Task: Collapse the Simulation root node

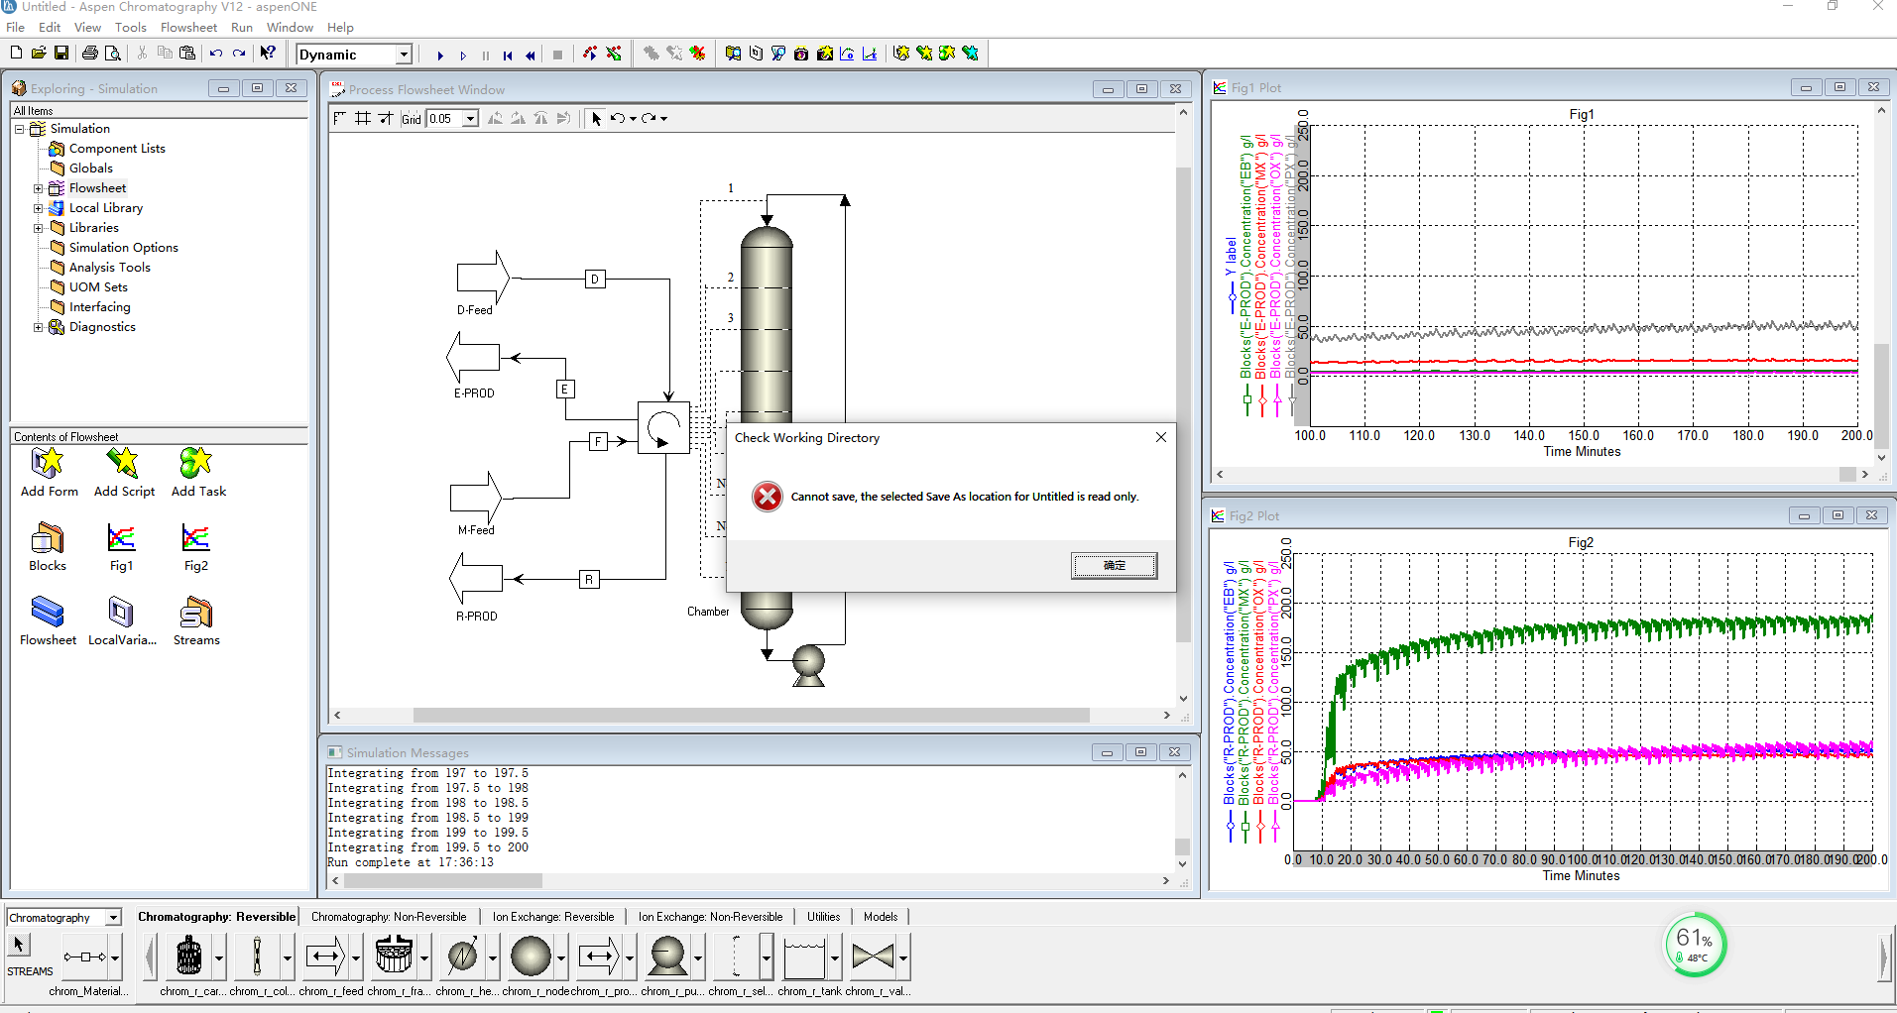Action: pos(19,129)
